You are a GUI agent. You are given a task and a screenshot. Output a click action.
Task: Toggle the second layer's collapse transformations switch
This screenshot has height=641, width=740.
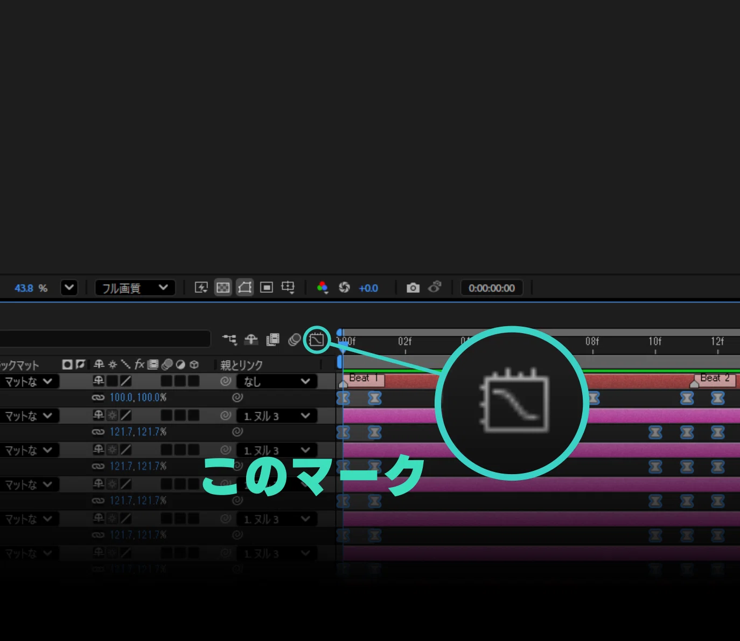click(112, 415)
